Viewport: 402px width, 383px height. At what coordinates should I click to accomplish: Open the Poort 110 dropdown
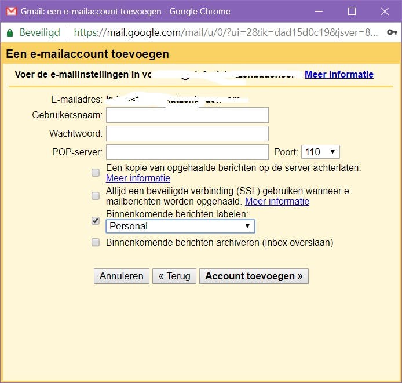320,152
